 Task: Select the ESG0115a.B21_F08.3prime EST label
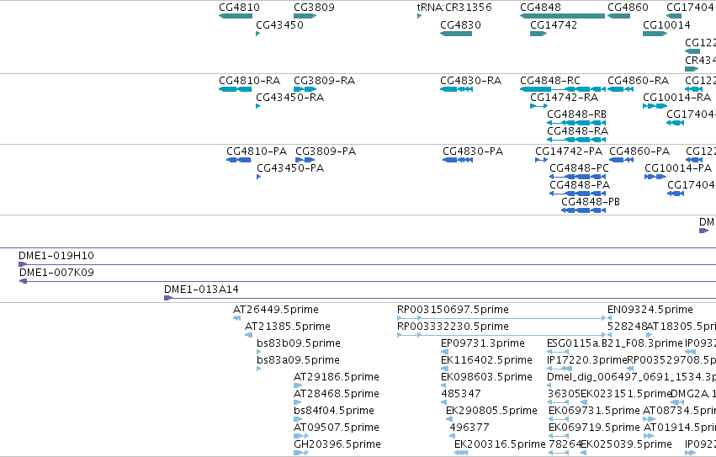pos(615,343)
